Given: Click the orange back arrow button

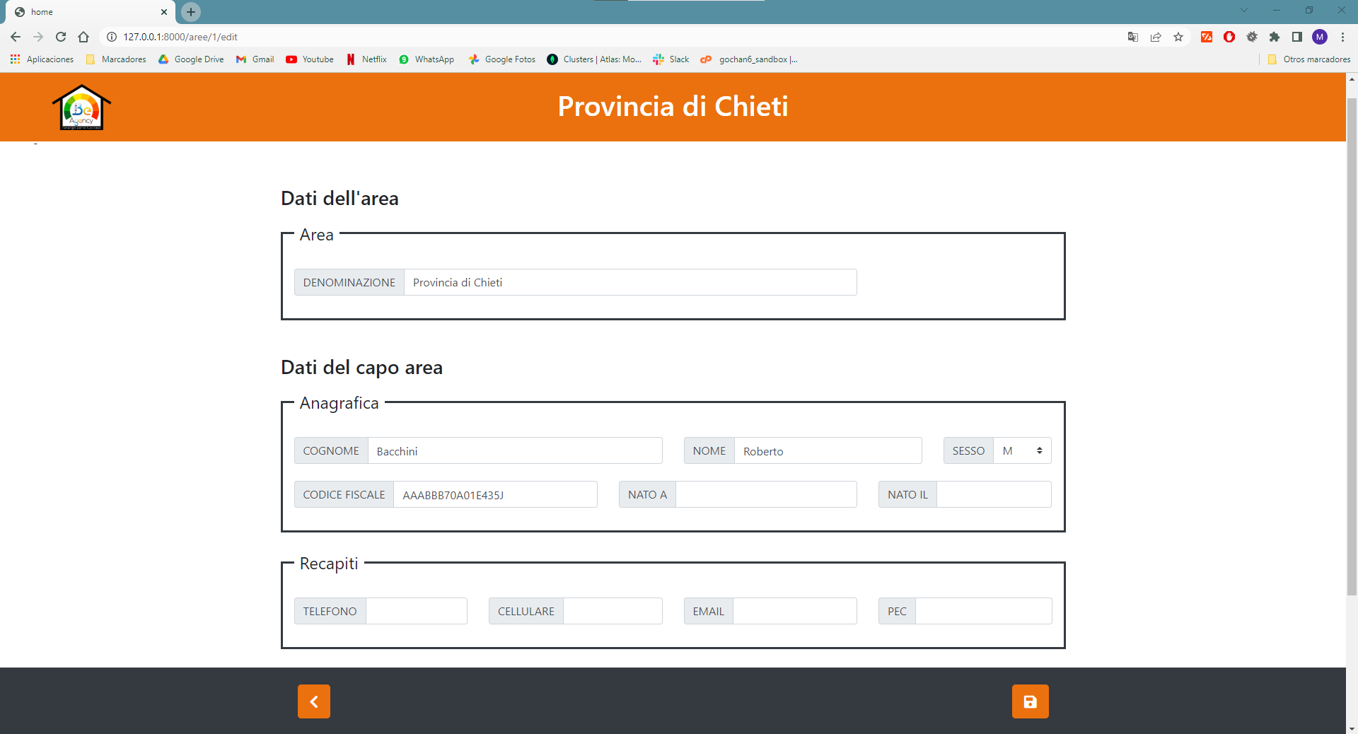Looking at the screenshot, I should pyautogui.click(x=314, y=701).
